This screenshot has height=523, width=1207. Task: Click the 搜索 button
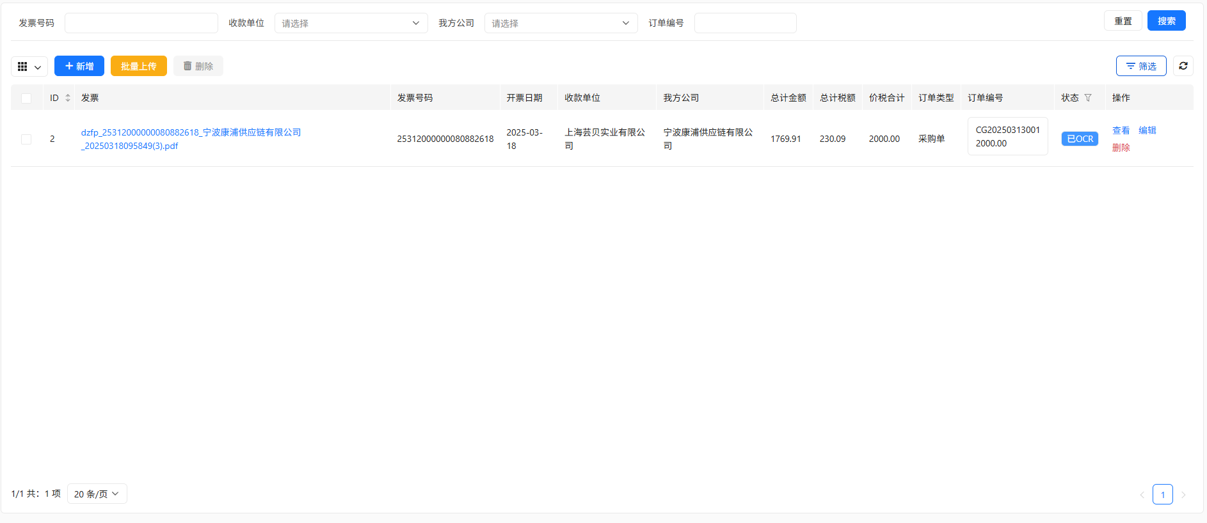pyautogui.click(x=1167, y=20)
